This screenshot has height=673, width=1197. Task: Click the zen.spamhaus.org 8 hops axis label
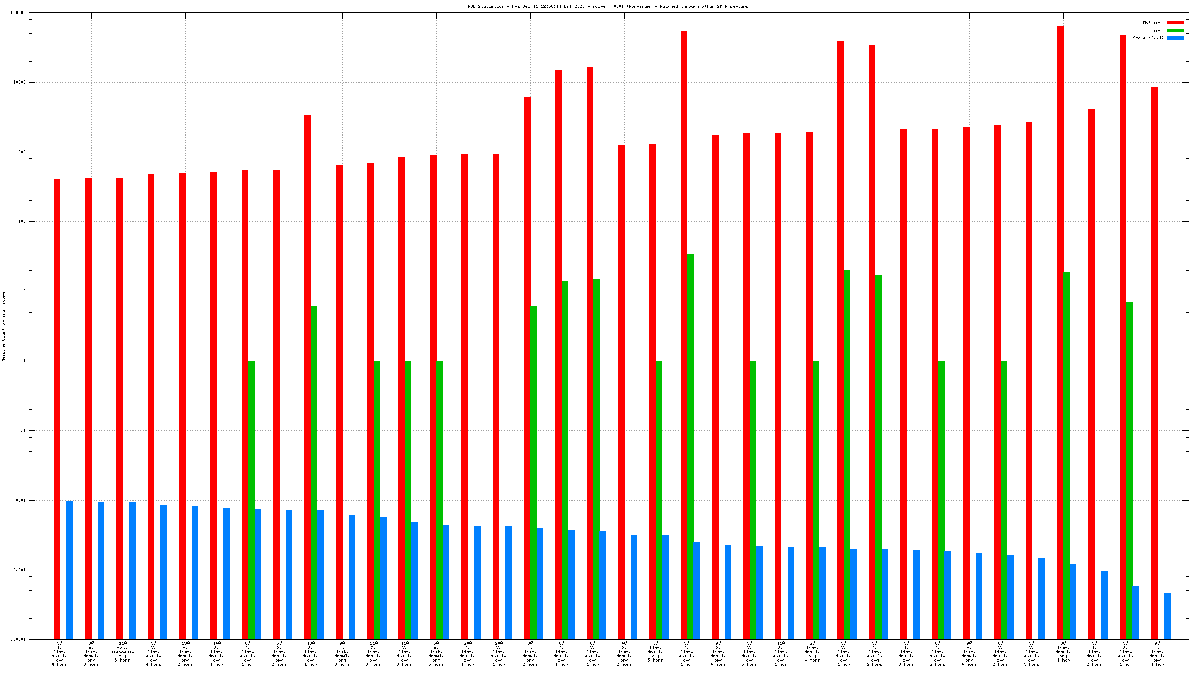pyautogui.click(x=123, y=652)
